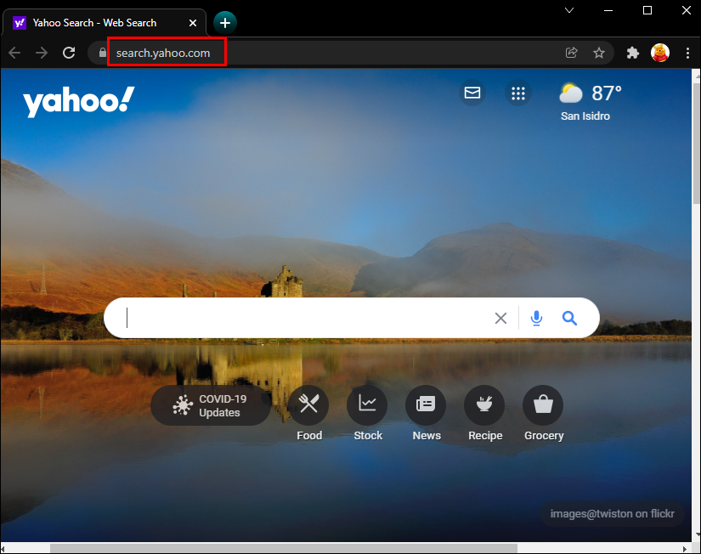This screenshot has width=701, height=554.
Task: Clear the search box with the X icon
Action: 500,318
